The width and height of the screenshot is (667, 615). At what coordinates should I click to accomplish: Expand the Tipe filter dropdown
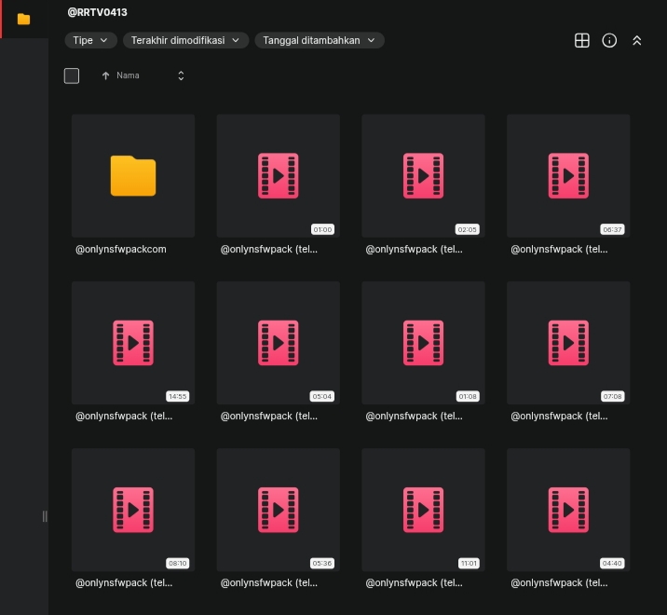[90, 40]
